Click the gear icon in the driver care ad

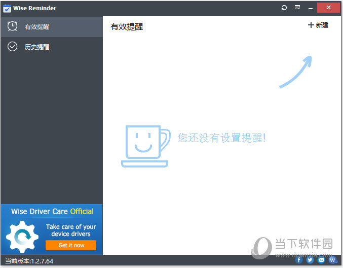22,237
